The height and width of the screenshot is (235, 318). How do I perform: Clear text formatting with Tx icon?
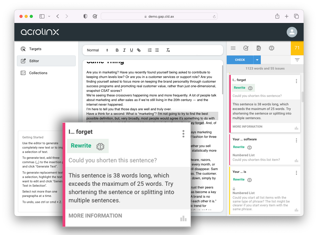pos(168,50)
